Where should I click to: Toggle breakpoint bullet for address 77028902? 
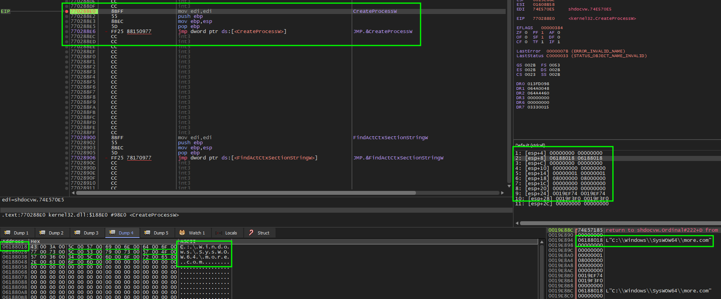[67, 143]
